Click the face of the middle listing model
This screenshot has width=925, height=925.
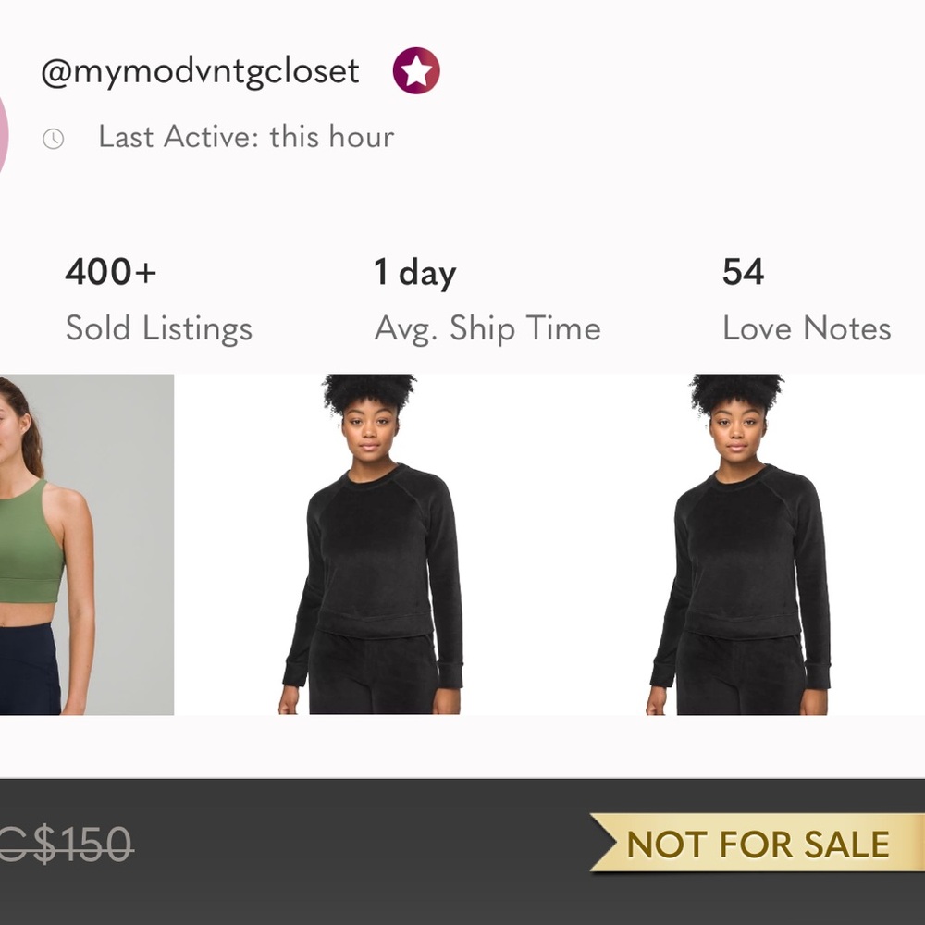coord(370,432)
